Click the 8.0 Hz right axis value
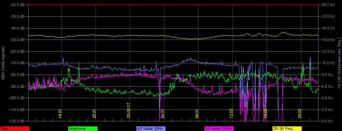342x131 pixels. point(327,75)
